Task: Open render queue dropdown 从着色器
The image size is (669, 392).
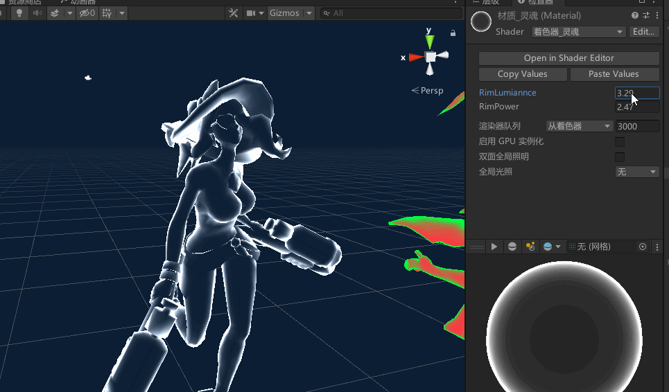Action: [x=579, y=126]
